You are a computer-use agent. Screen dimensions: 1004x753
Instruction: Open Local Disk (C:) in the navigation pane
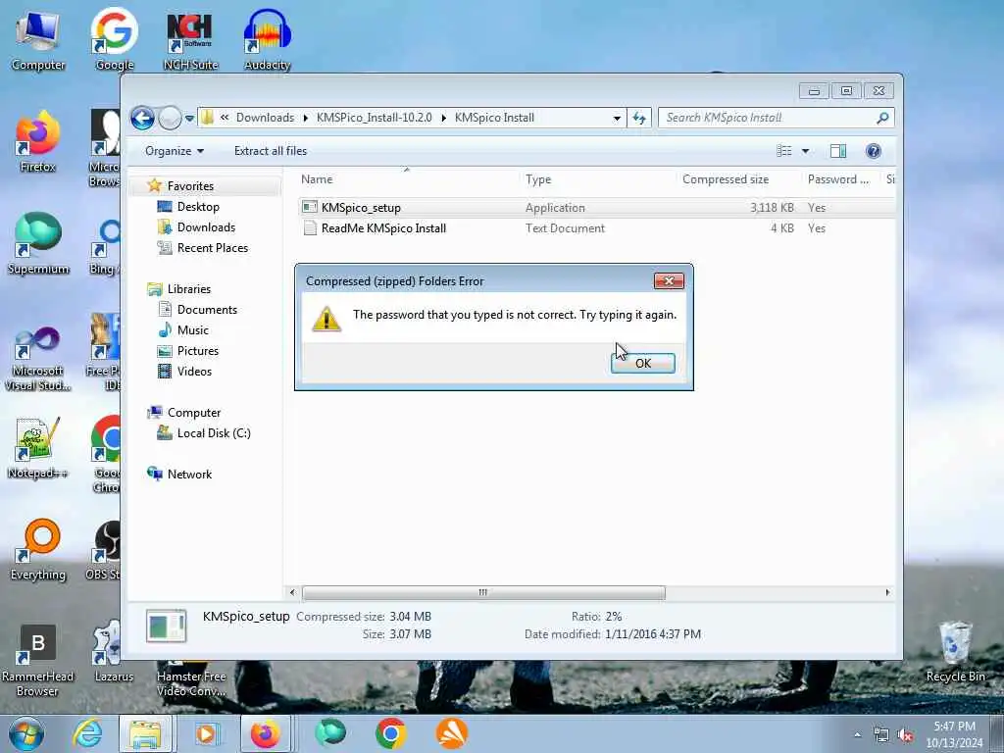coord(214,433)
